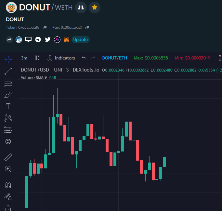
Task: Copy the Pair address 0x30a...aa2f
Action: pyautogui.click(x=87, y=28)
